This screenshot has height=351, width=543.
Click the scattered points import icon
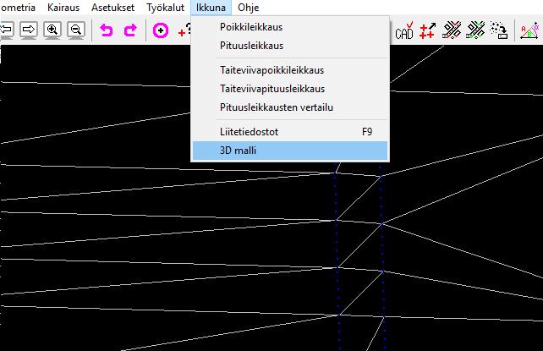pos(499,30)
